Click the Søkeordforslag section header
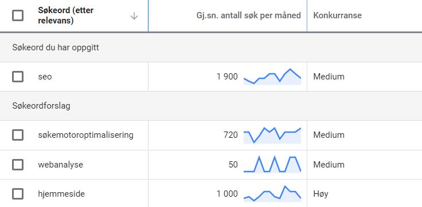The height and width of the screenshot is (207, 422). click(x=41, y=106)
